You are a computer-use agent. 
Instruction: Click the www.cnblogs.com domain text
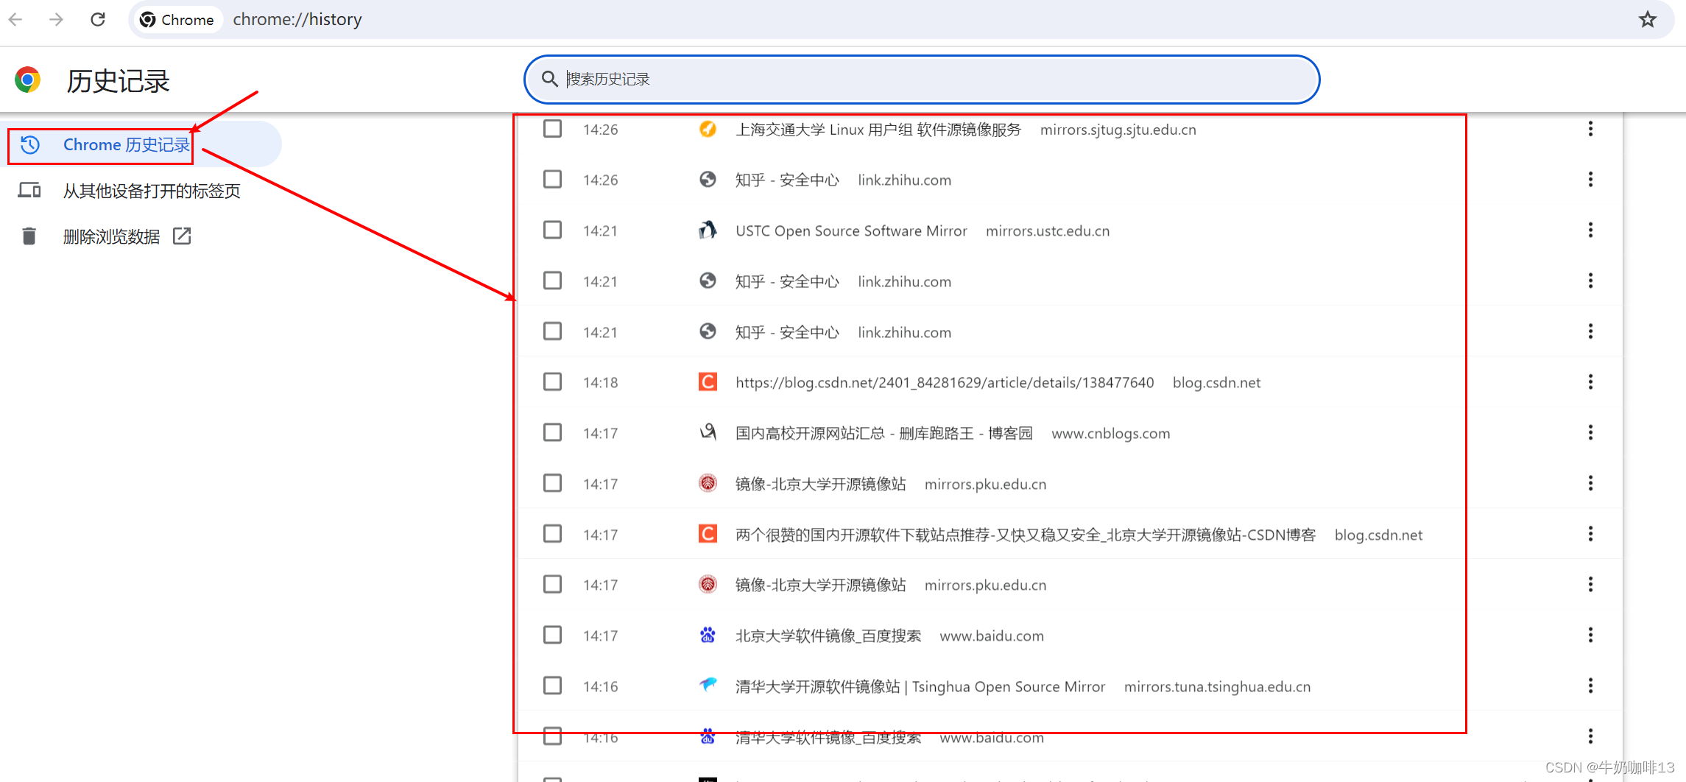pos(1110,434)
